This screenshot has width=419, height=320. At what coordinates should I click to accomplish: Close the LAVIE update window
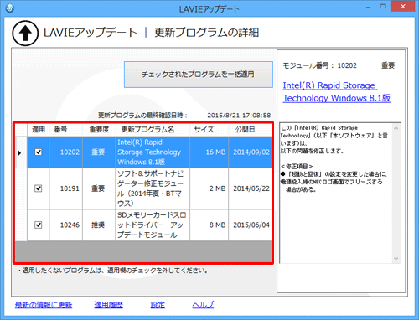click(402, 7)
